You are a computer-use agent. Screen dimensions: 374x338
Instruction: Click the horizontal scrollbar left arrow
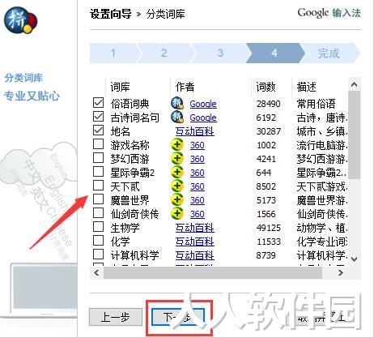[96, 273]
